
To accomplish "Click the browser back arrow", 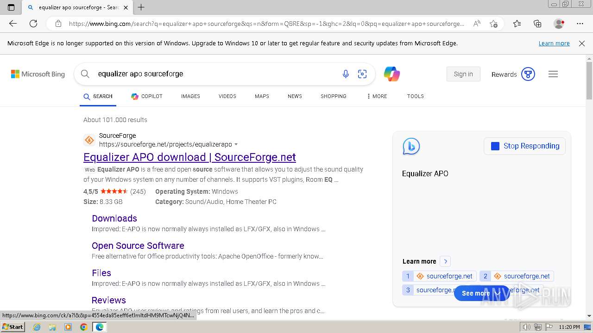I will click(13, 24).
